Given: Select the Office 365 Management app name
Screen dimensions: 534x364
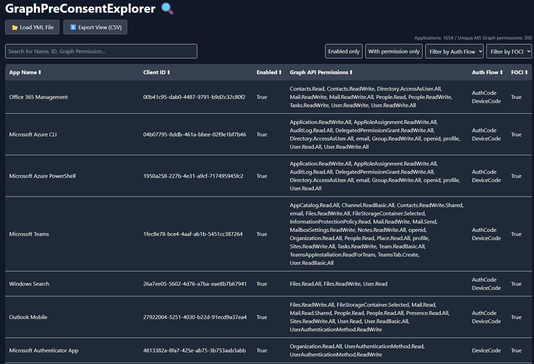Looking at the screenshot, I should coord(38,97).
